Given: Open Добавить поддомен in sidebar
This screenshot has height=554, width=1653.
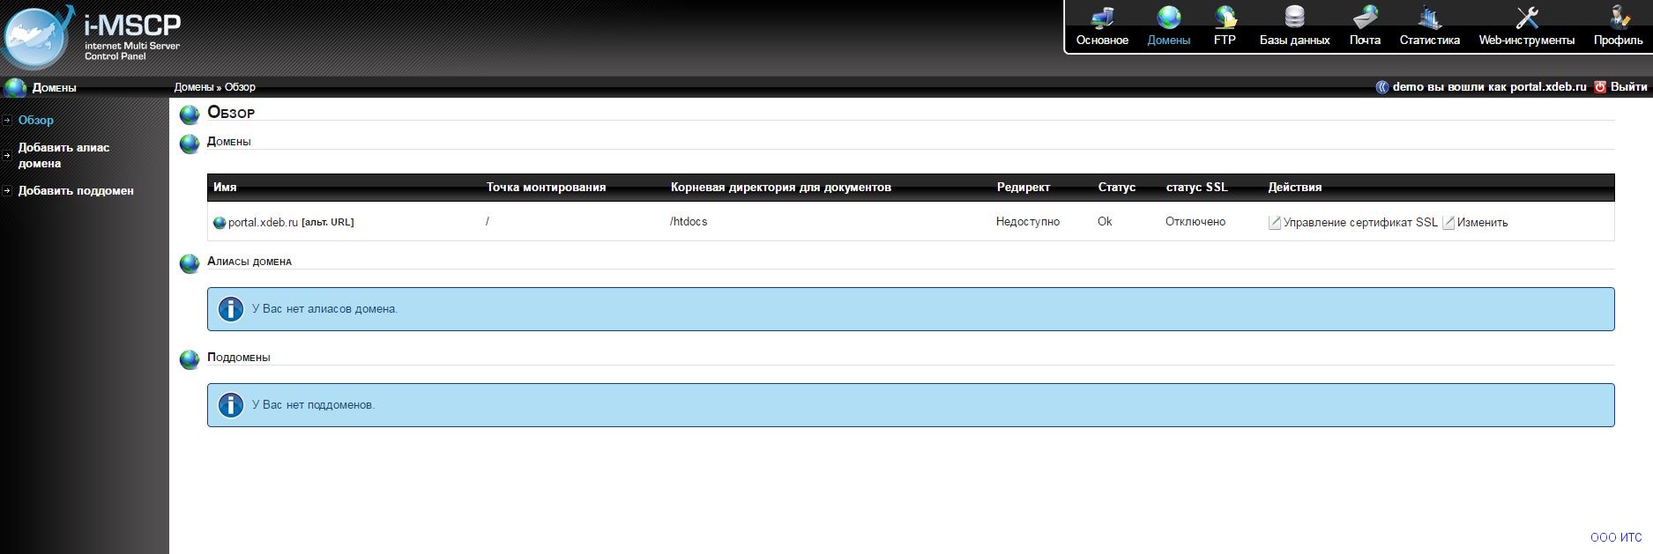Looking at the screenshot, I should click(x=76, y=191).
